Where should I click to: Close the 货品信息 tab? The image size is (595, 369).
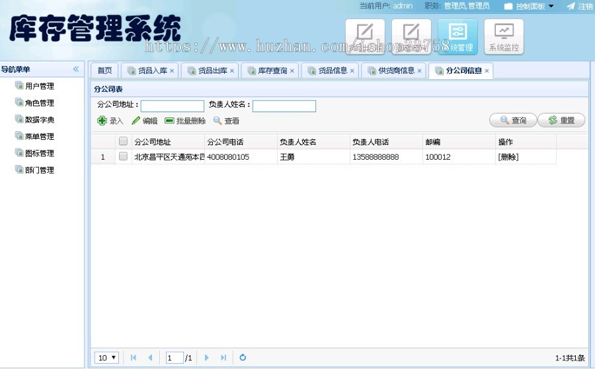tap(352, 71)
